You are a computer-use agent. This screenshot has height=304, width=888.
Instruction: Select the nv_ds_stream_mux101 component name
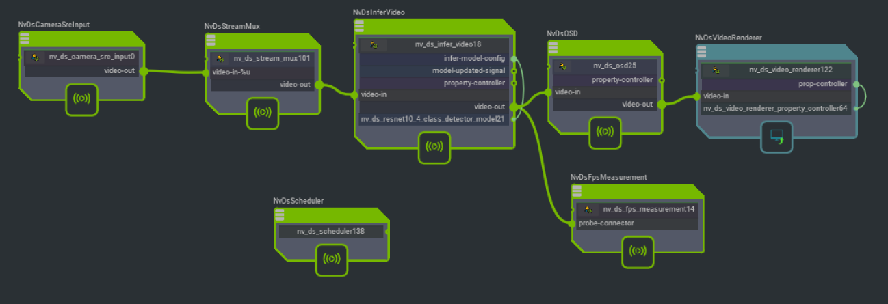coord(272,59)
